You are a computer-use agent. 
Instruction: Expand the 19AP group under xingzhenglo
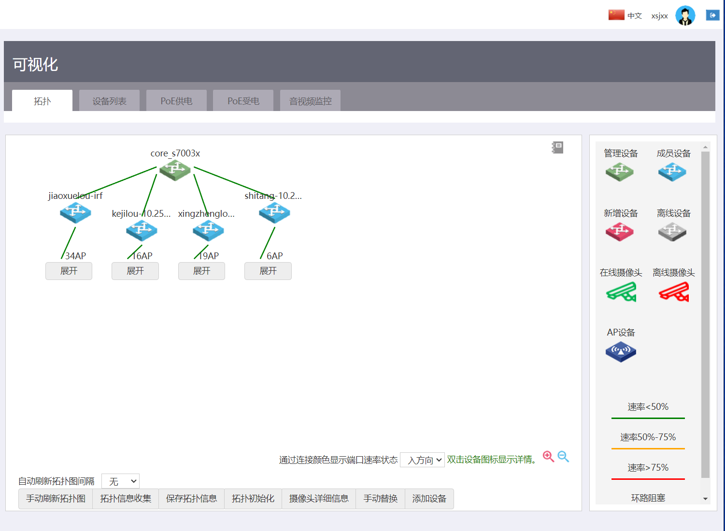(201, 271)
